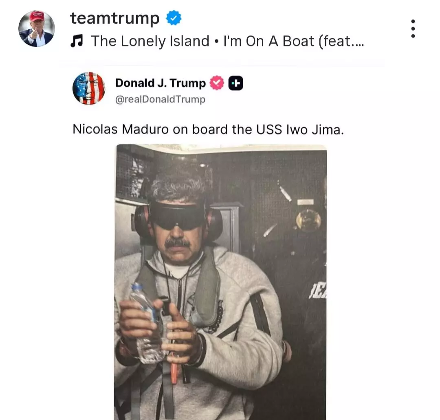Click the red verified checkmark badge
This screenshot has width=440, height=420.
click(217, 83)
